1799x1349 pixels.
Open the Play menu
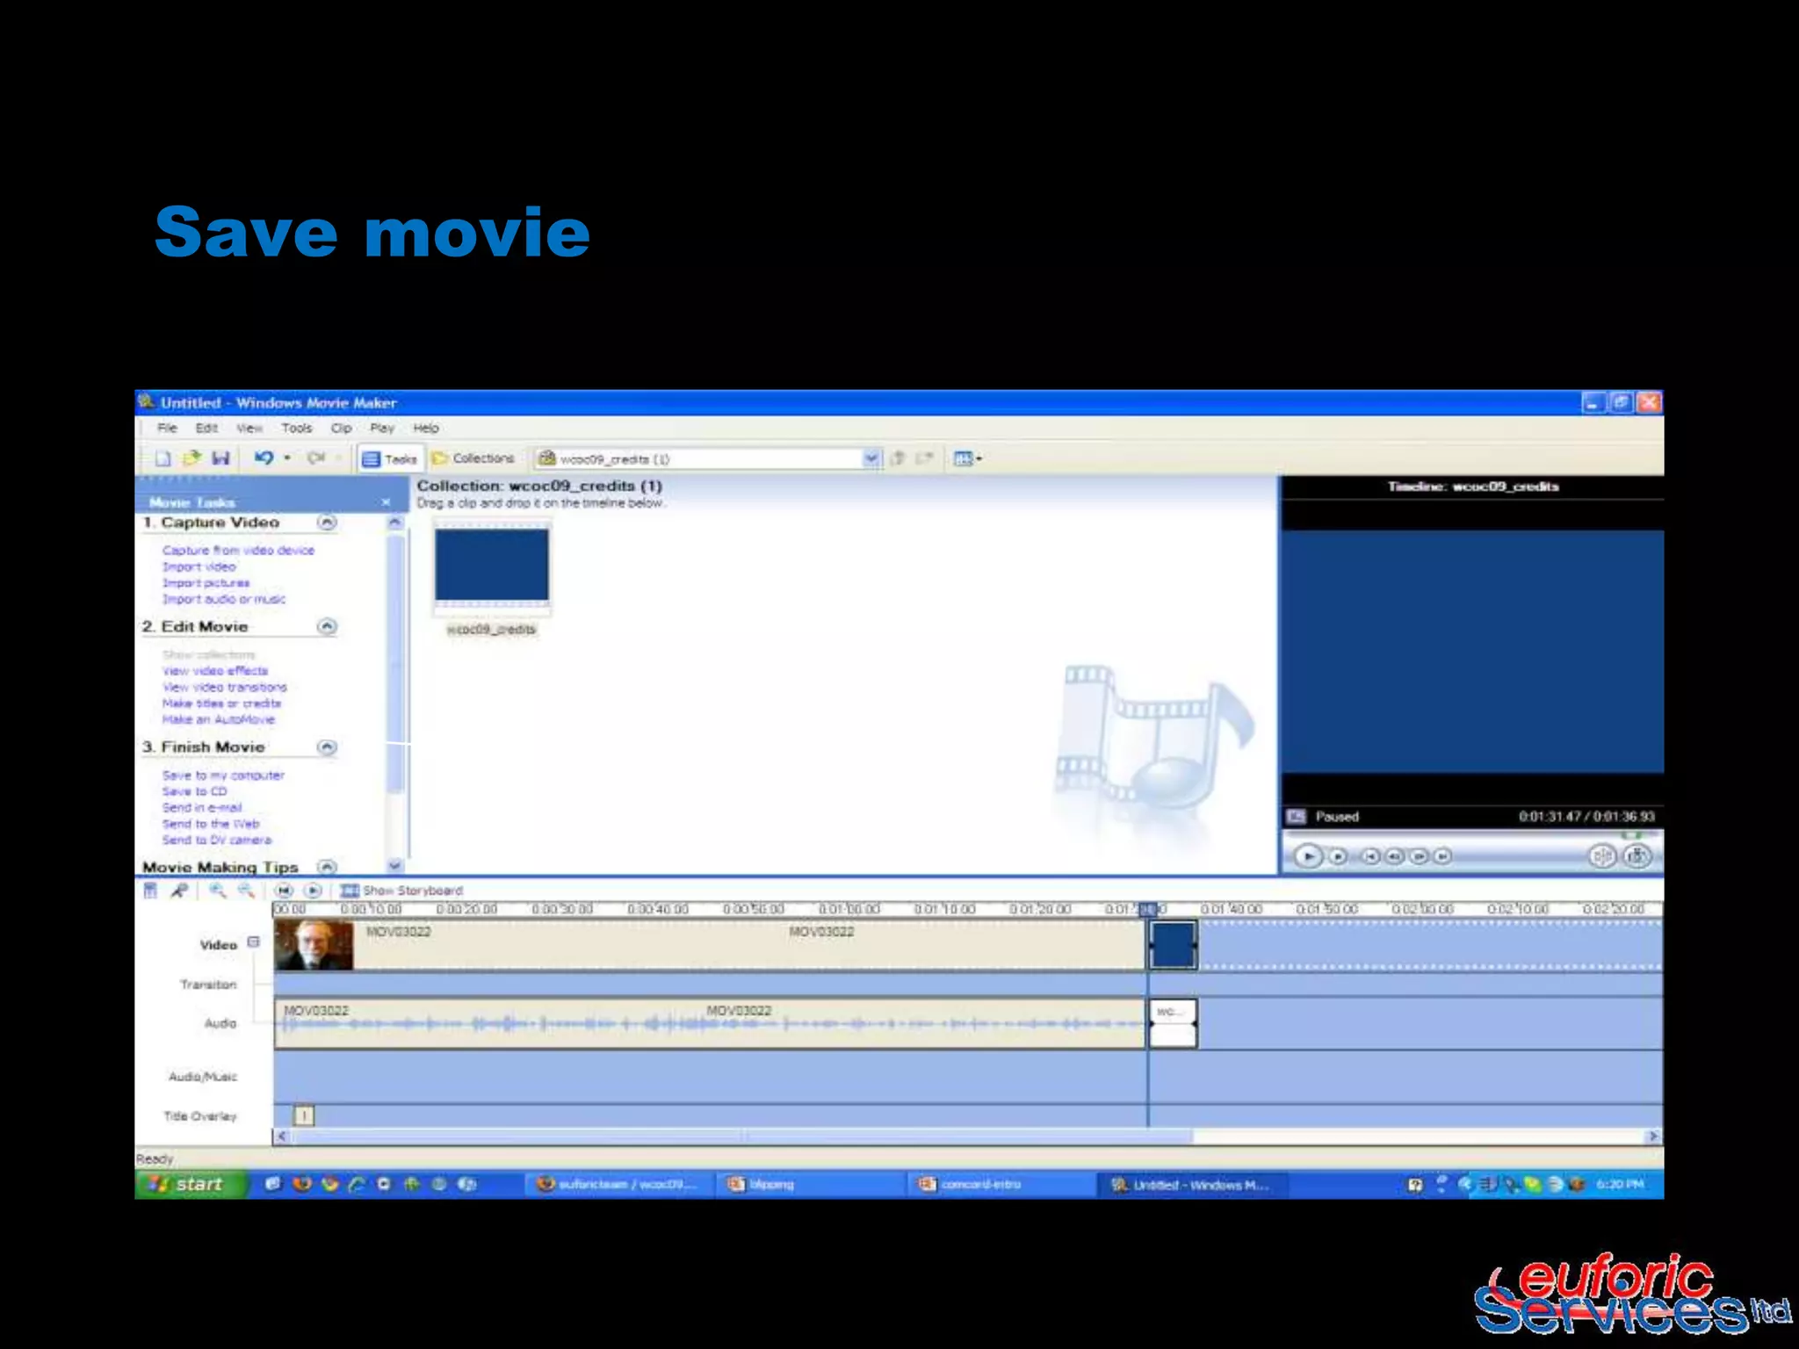click(x=382, y=429)
